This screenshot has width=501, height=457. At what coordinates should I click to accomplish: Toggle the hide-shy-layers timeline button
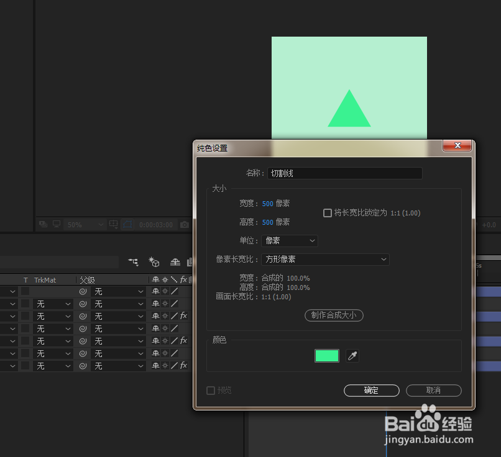tap(175, 262)
